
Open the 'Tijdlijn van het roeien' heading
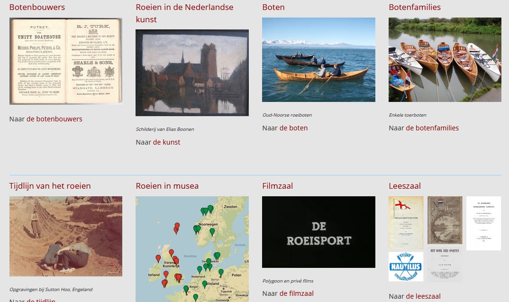point(50,186)
